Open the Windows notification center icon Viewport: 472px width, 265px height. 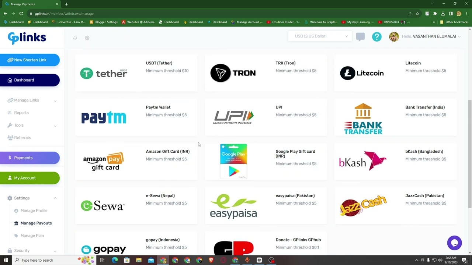click(464, 260)
